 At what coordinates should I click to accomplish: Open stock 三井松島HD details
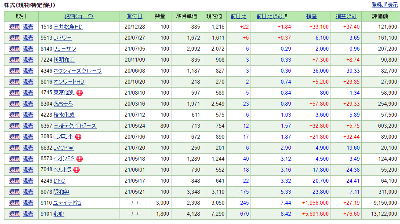click(68, 27)
